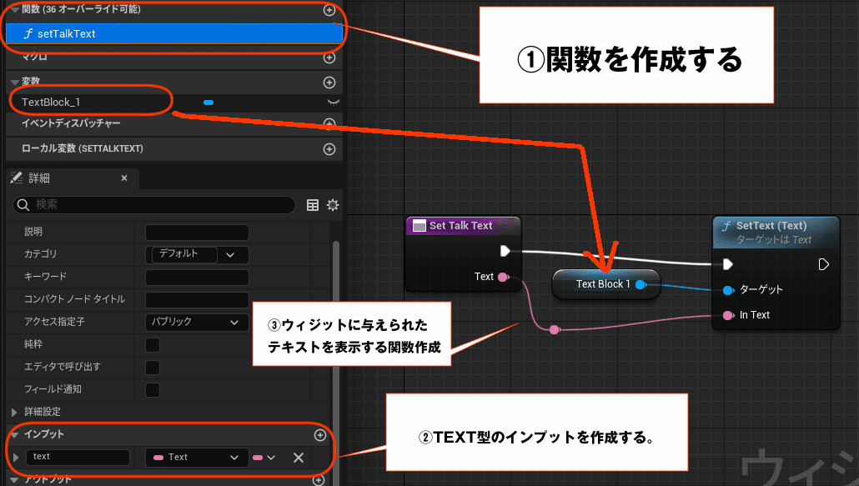Click the In Text input pin

point(728,315)
